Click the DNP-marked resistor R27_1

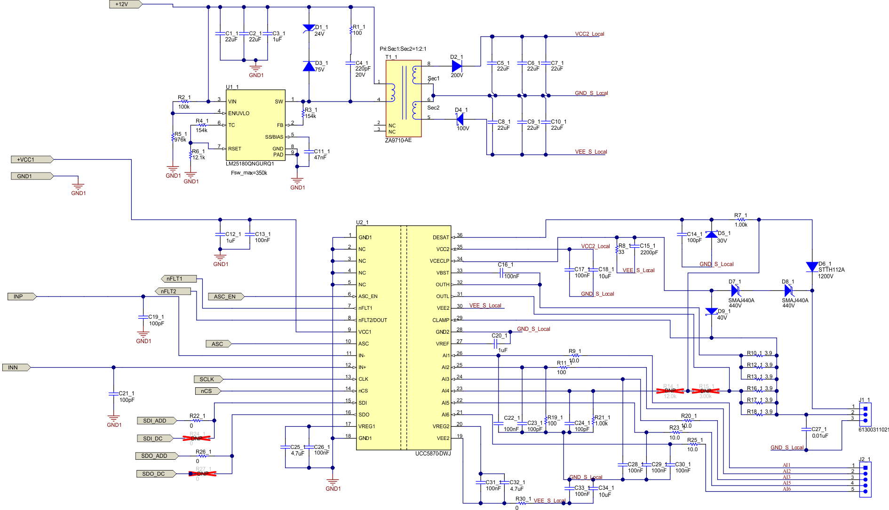(202, 474)
